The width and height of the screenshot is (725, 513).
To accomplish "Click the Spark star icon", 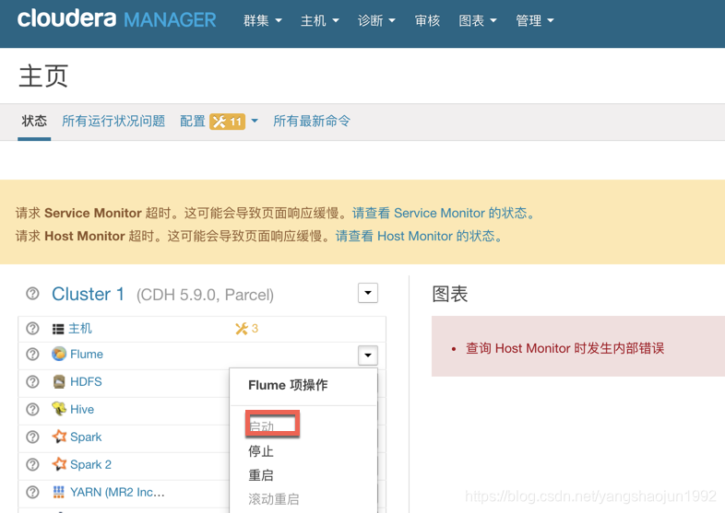I will [x=59, y=437].
